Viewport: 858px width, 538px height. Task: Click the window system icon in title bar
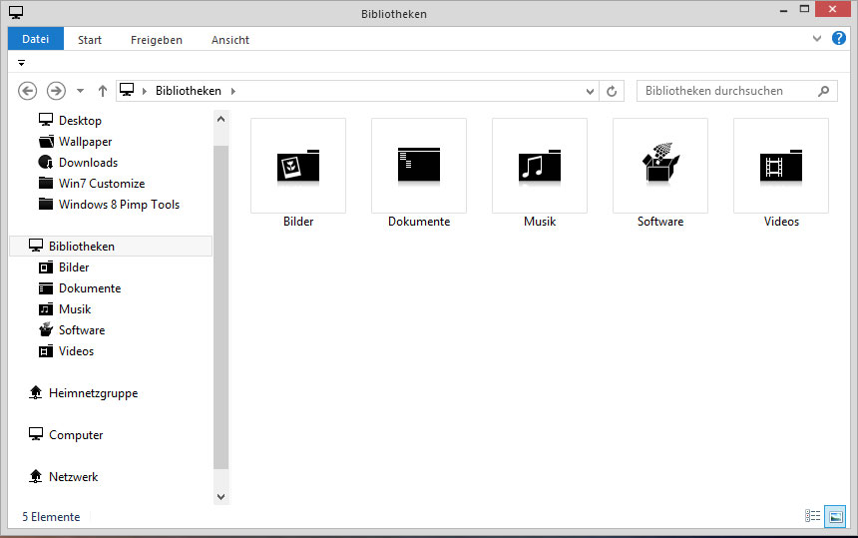[16, 13]
